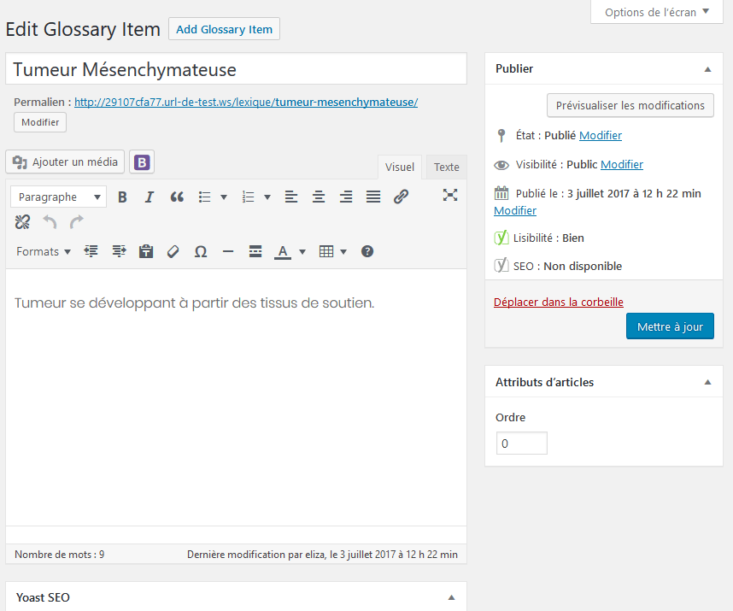Open the text color picker arrow

click(x=302, y=252)
